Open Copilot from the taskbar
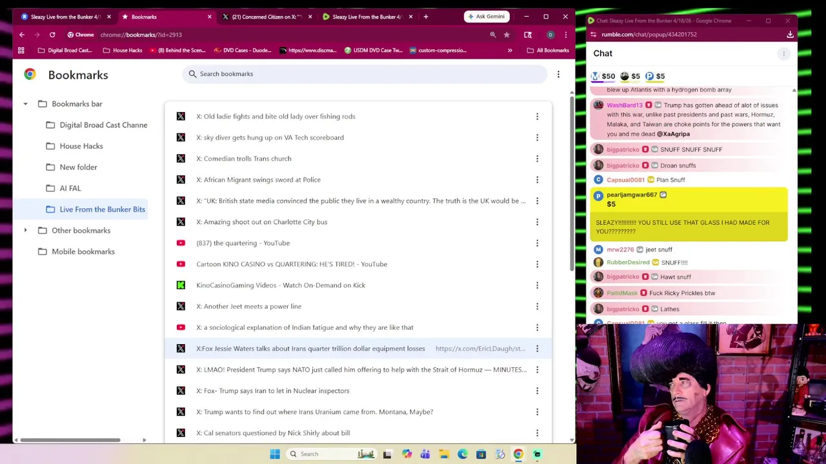 click(x=407, y=454)
